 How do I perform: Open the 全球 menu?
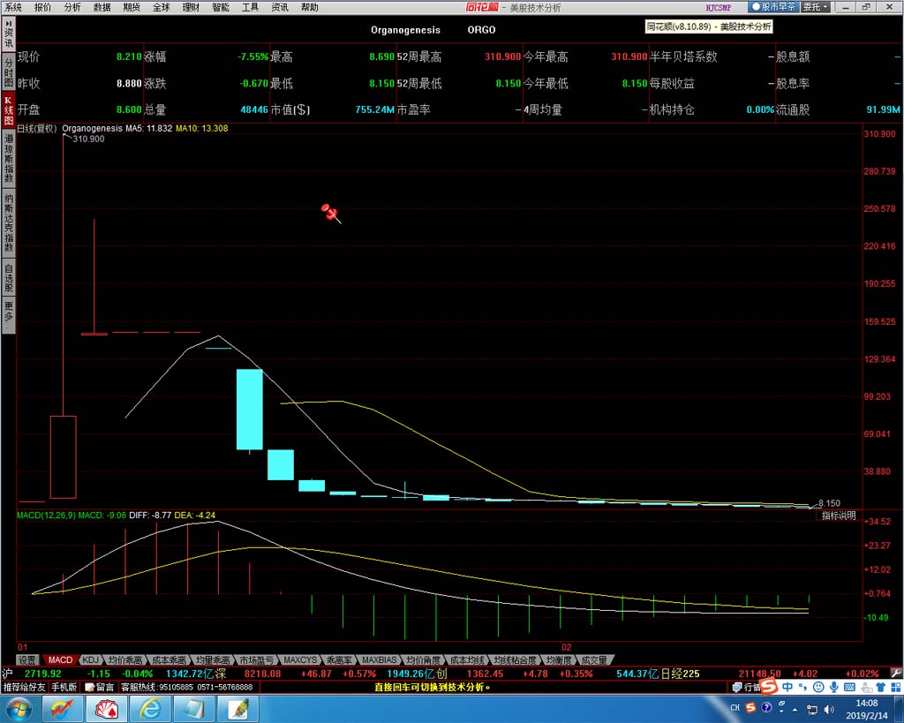162,7
